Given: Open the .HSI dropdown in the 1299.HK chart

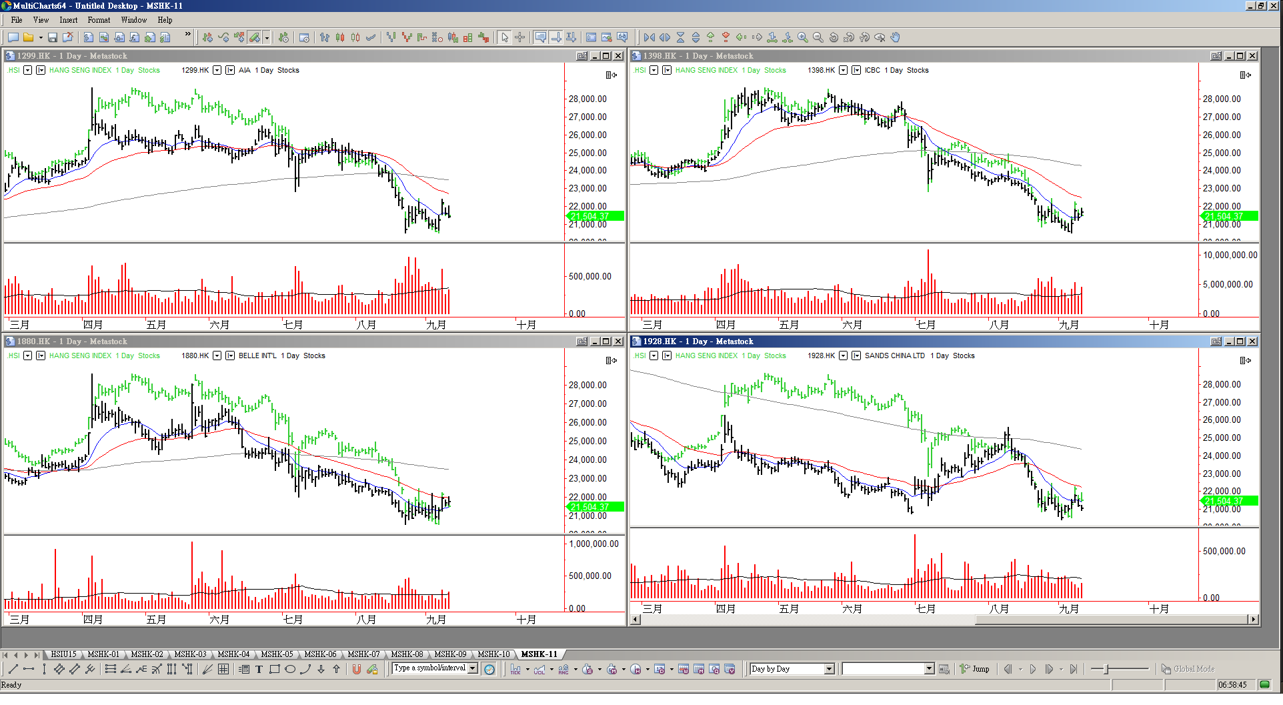Looking at the screenshot, I should (x=28, y=70).
